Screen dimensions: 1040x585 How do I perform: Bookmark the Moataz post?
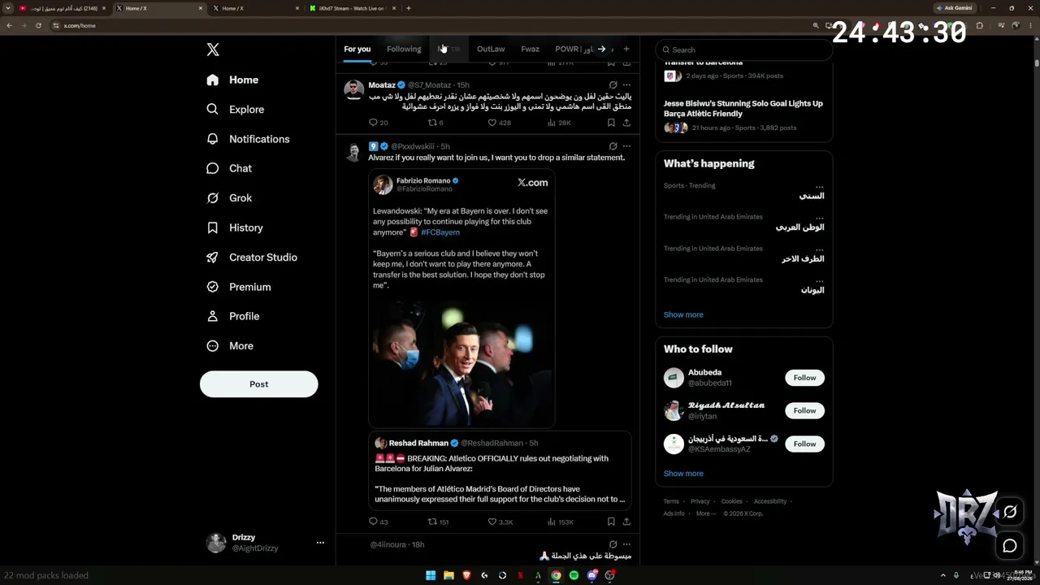pos(611,123)
